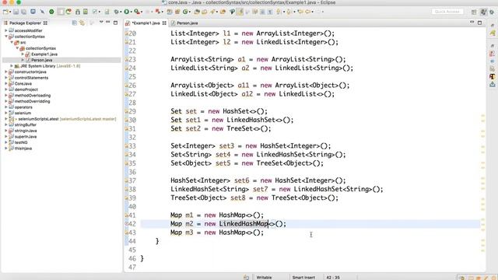
Task: Select the operators project
Action: click(23, 107)
